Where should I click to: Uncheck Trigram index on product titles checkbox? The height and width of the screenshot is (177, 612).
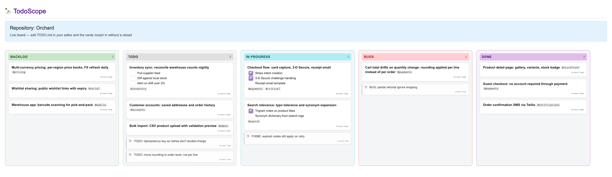[x=251, y=111]
